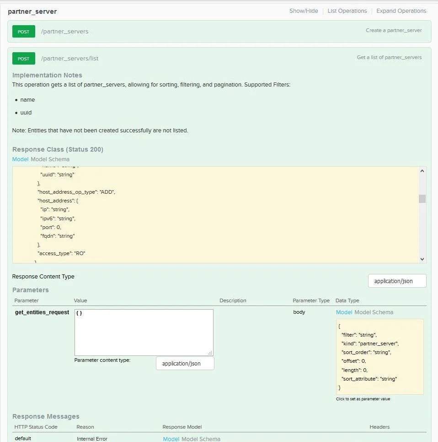Click "sort_order": "string" line
This screenshot has height=442, width=438.
pyautogui.click(x=366, y=352)
